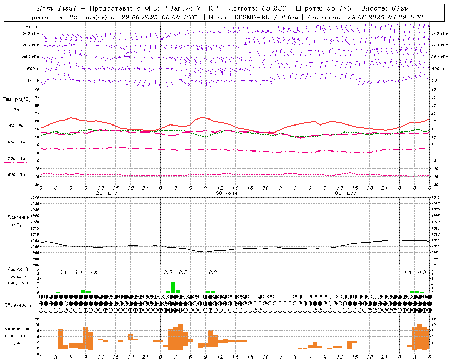
Task: Click the (мм/1ч.) precipitation unit label
Action: pos(18,283)
